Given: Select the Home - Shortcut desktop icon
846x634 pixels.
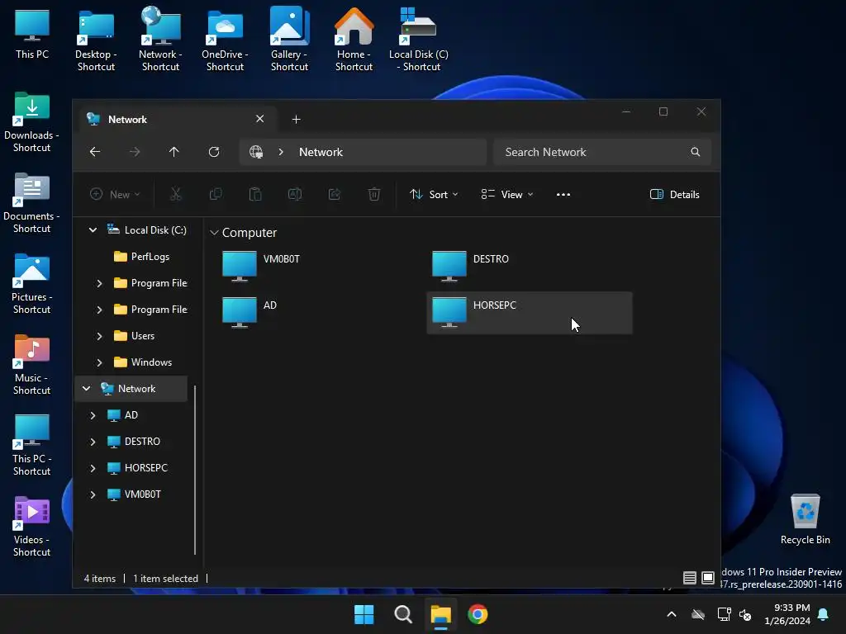Looking at the screenshot, I should pyautogui.click(x=354, y=40).
